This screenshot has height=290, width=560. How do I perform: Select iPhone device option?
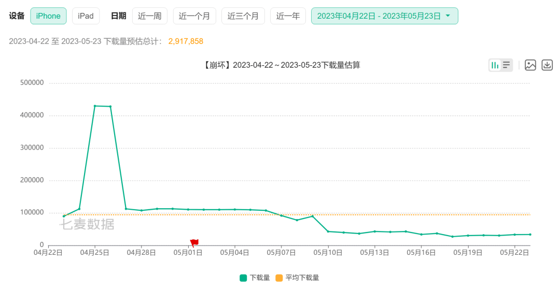pyautogui.click(x=48, y=16)
